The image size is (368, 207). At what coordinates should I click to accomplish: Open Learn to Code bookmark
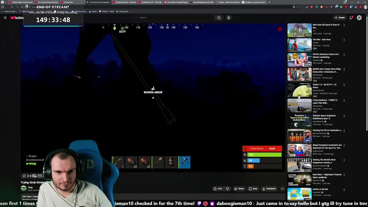pos(9,11)
